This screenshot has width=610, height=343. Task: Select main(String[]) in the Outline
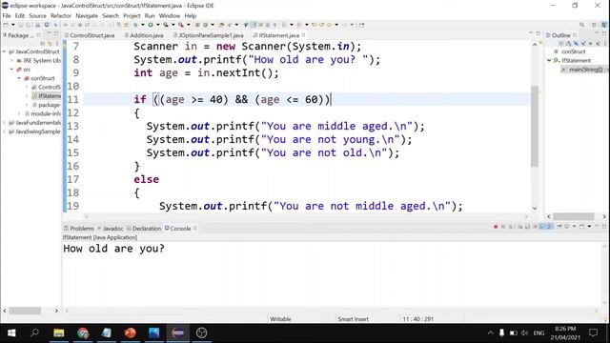585,70
